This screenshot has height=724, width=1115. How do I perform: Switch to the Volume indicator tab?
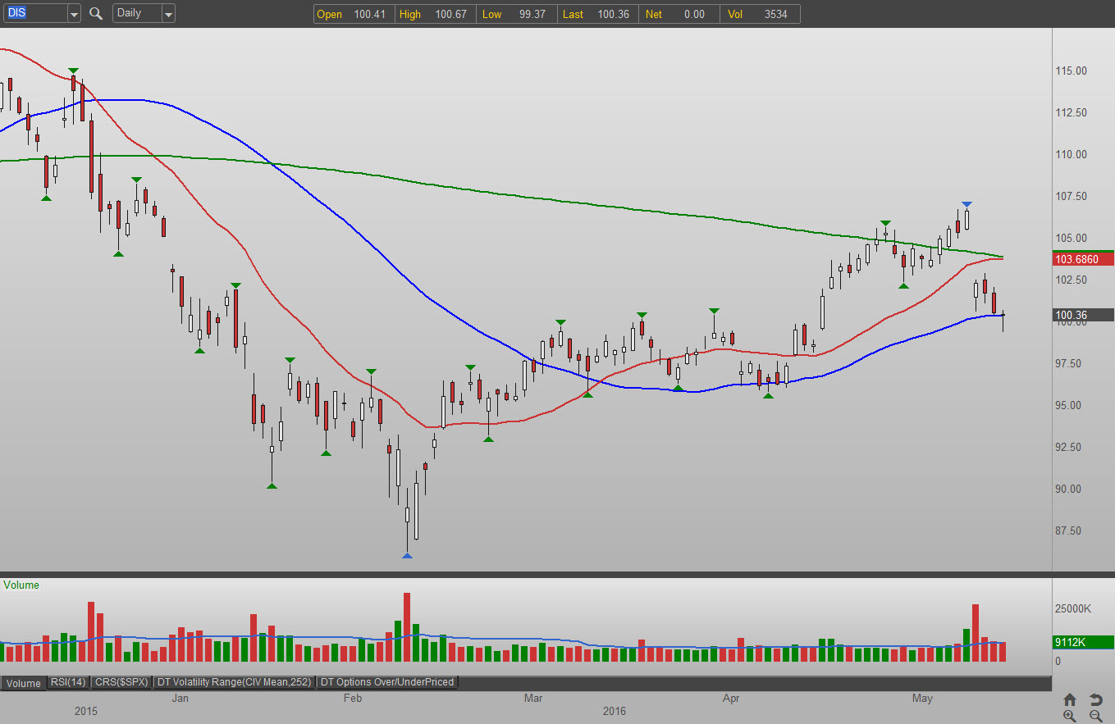(x=24, y=682)
